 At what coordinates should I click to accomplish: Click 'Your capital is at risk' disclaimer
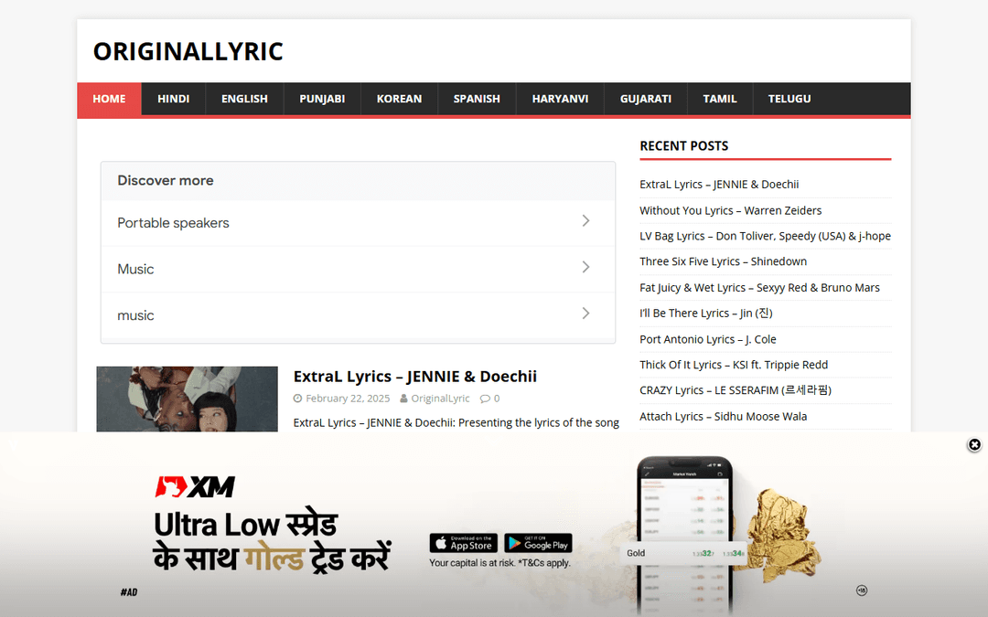[499, 563]
